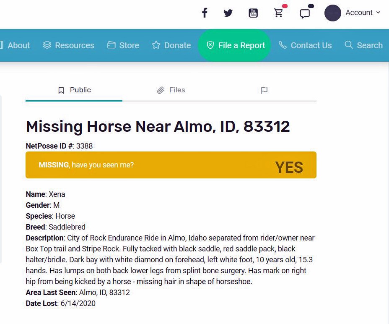Click the paperclip icon beside Files
The width and height of the screenshot is (389, 324).
161,90
